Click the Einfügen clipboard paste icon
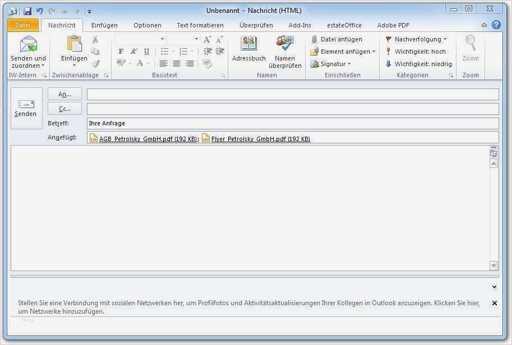This screenshot has height=345, width=512. [x=74, y=44]
